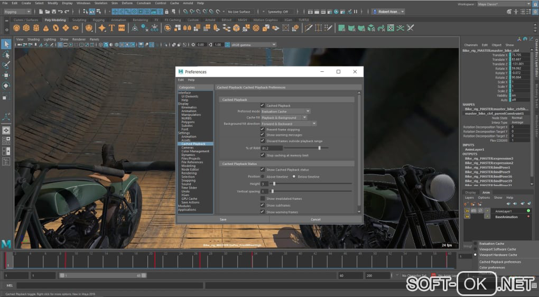Click the polygon cube shelf icon
This screenshot has height=297, width=539.
click(x=26, y=27)
